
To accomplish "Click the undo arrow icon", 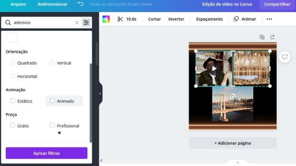I will [81, 4].
